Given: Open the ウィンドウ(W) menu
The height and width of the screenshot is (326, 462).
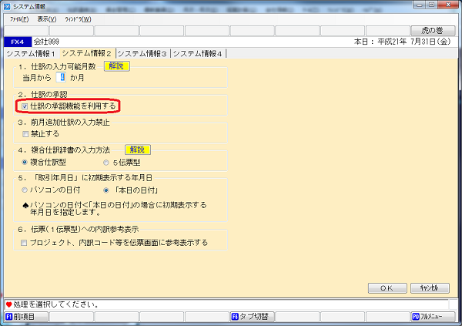Looking at the screenshot, I should pyautogui.click(x=78, y=19).
